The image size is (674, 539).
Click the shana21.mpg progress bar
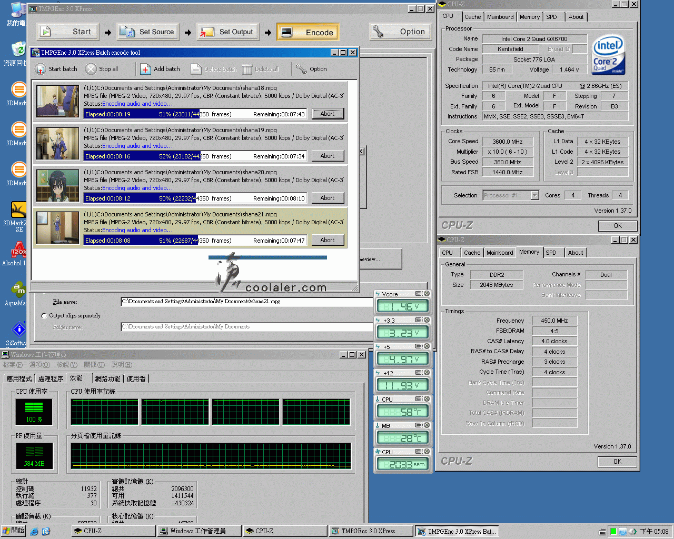[195, 240]
